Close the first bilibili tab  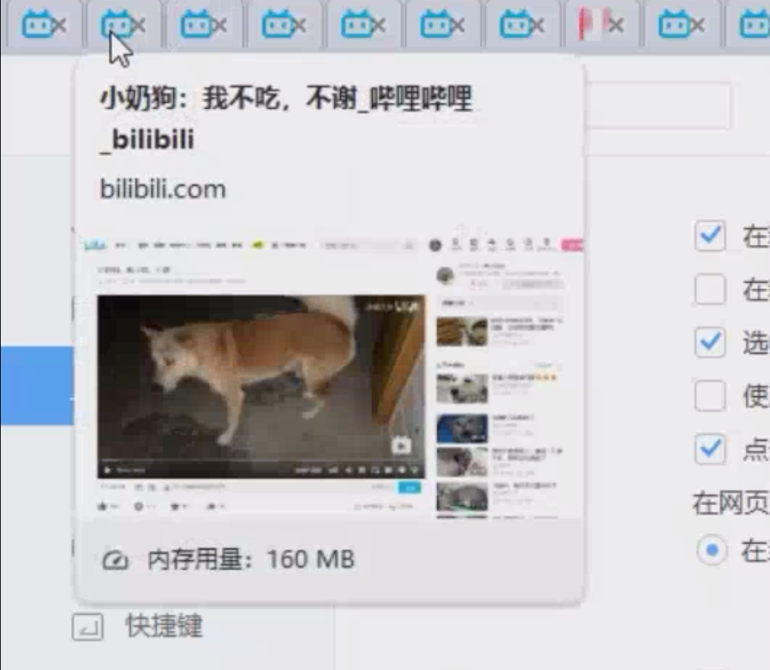[59, 25]
